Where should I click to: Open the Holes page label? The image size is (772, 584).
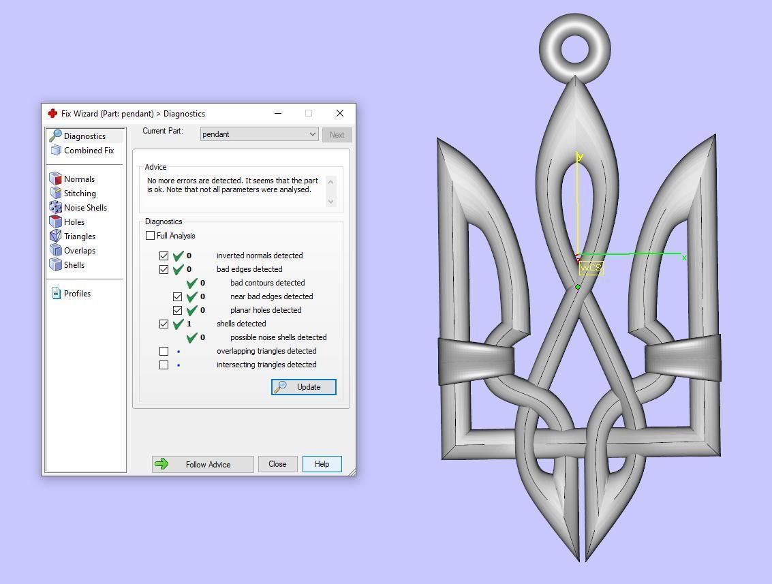coord(74,221)
